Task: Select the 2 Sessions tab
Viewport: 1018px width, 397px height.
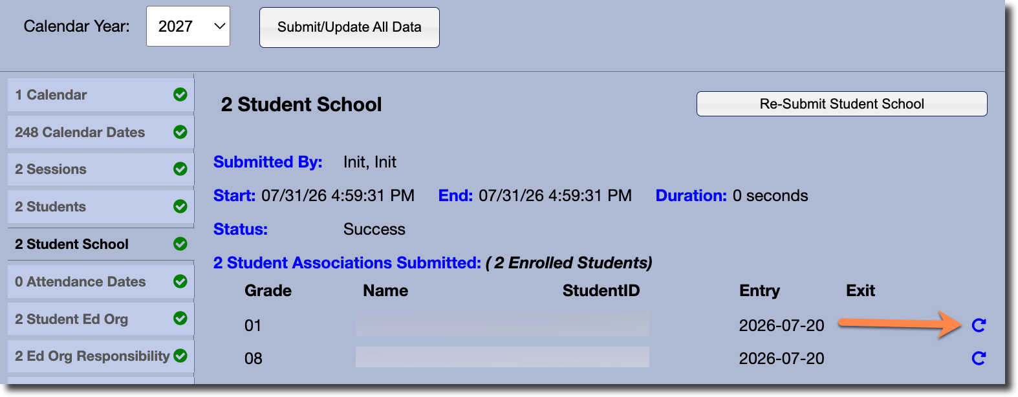Action: (101, 169)
